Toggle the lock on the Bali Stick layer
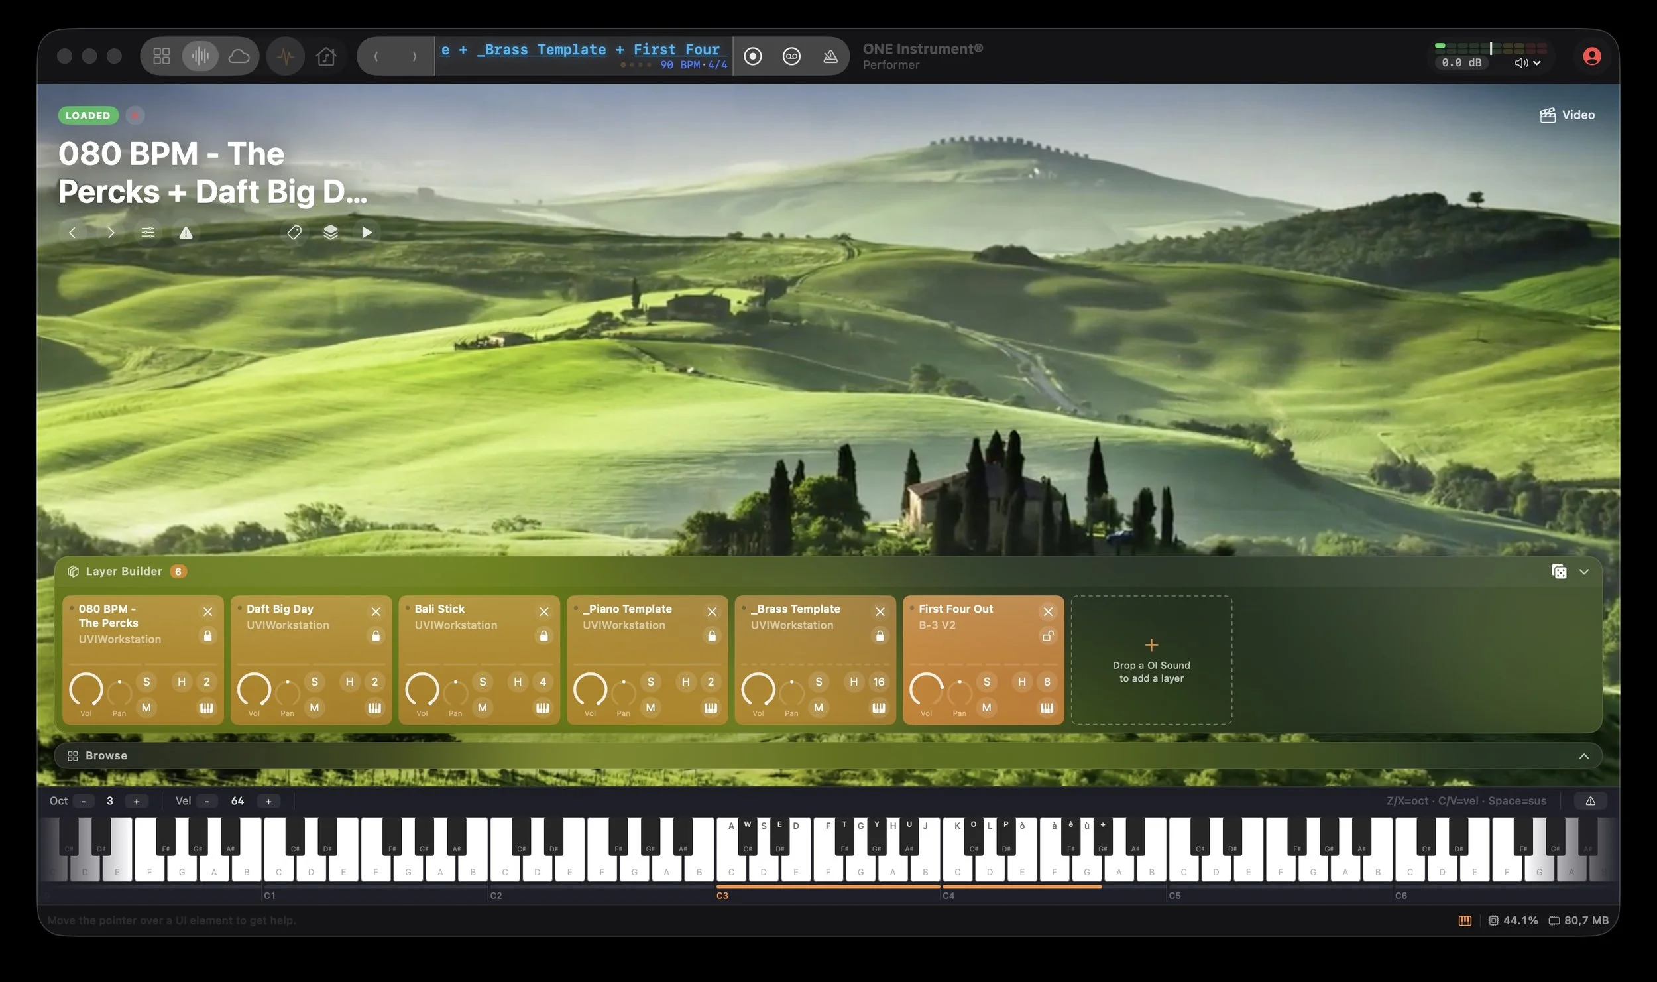The image size is (1657, 982). (x=543, y=636)
